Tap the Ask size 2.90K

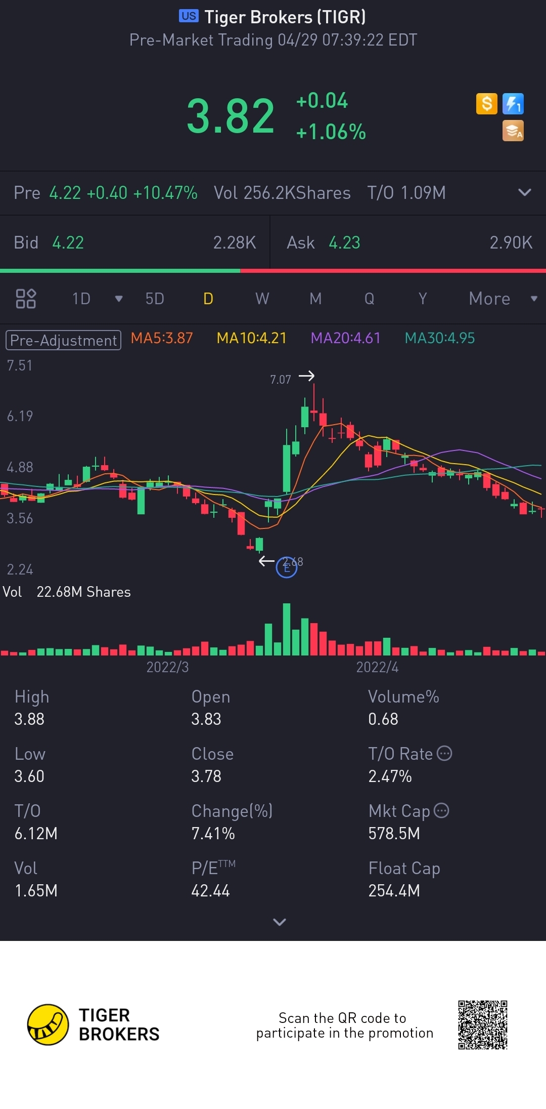pos(511,242)
